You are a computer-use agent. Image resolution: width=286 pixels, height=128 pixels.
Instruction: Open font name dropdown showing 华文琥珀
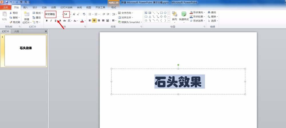62,14
